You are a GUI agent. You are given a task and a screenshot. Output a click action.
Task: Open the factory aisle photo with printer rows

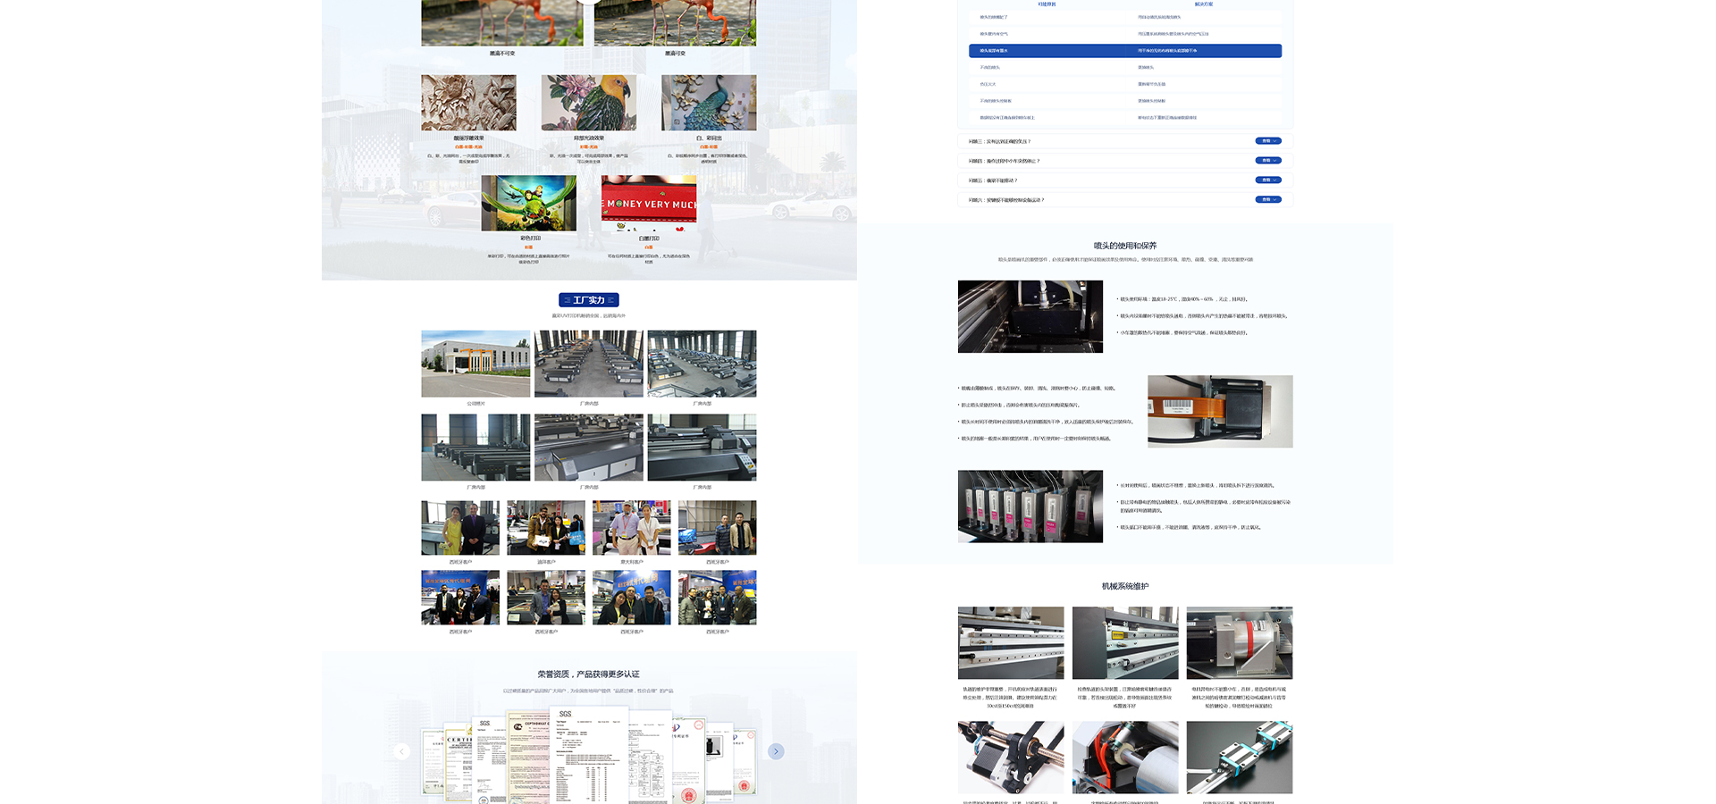tap(589, 364)
